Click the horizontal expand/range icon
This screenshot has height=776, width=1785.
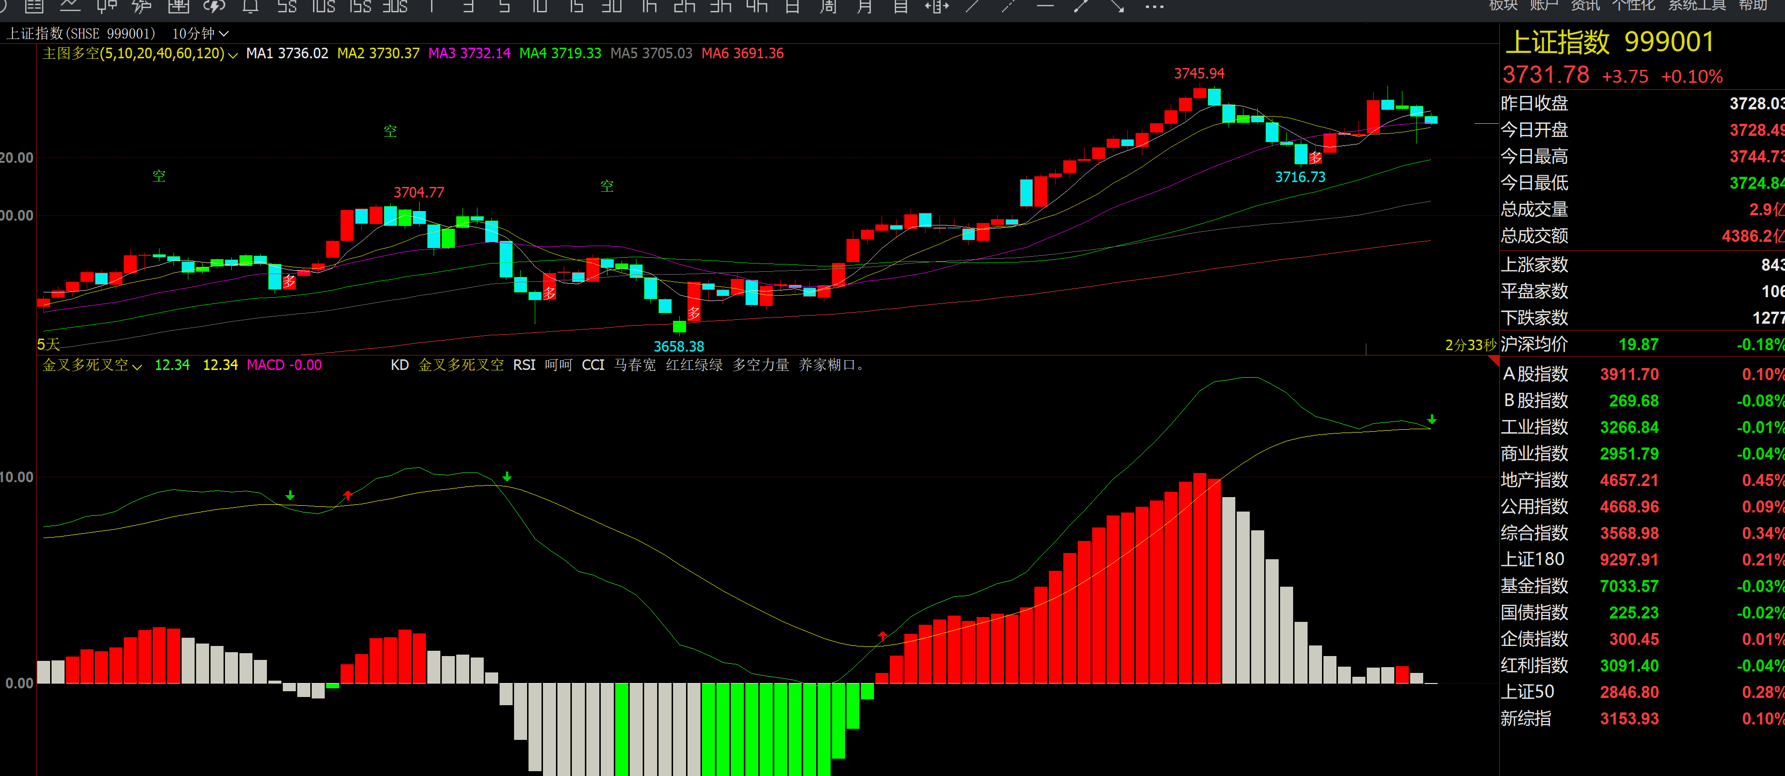point(937,6)
